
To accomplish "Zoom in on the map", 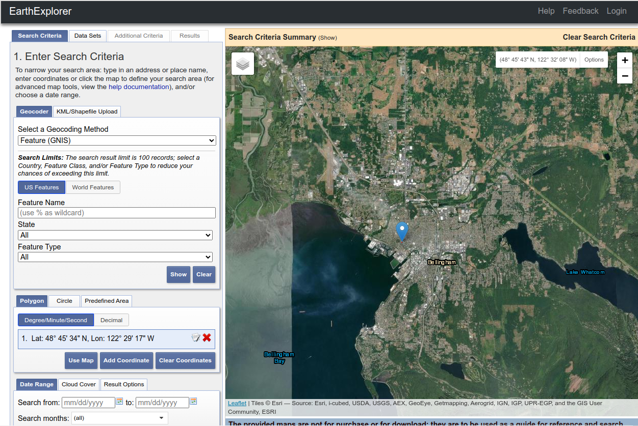I will 625,60.
